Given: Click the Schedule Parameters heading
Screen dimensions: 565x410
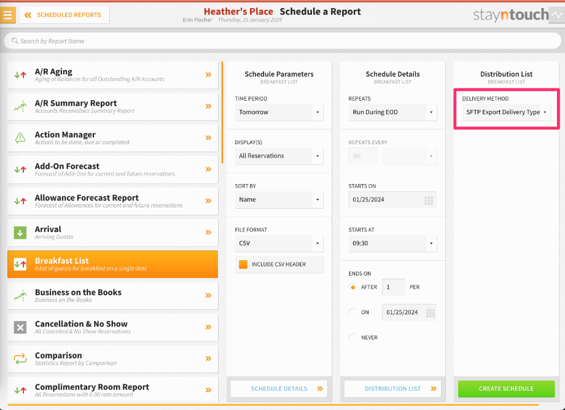Looking at the screenshot, I should coord(279,74).
